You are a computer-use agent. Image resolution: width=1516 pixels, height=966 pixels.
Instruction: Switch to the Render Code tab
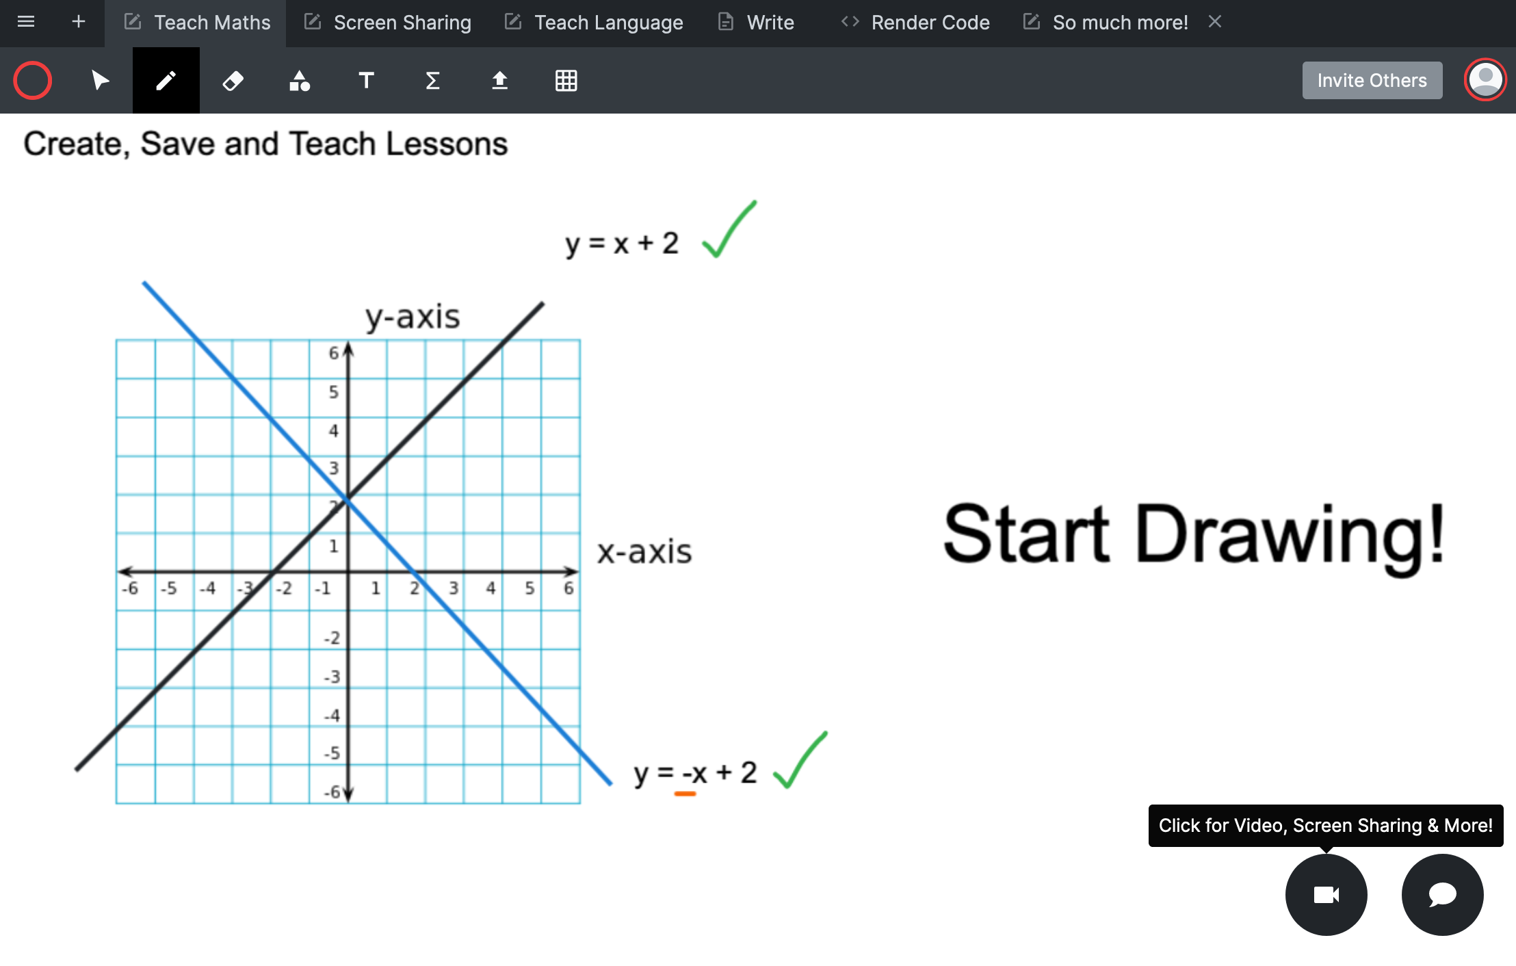coord(914,23)
